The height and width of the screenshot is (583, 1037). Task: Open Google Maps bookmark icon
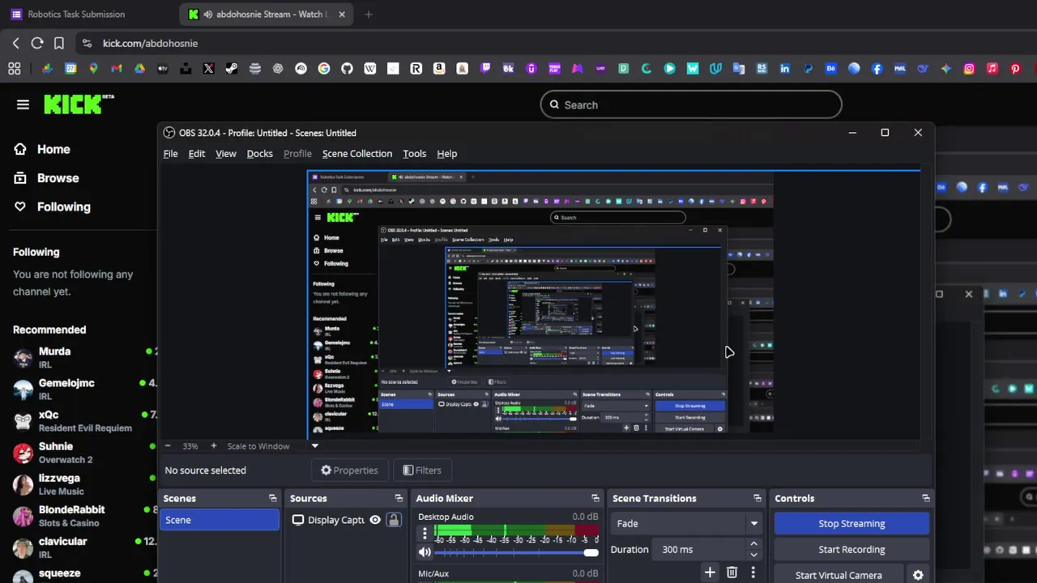pos(93,69)
